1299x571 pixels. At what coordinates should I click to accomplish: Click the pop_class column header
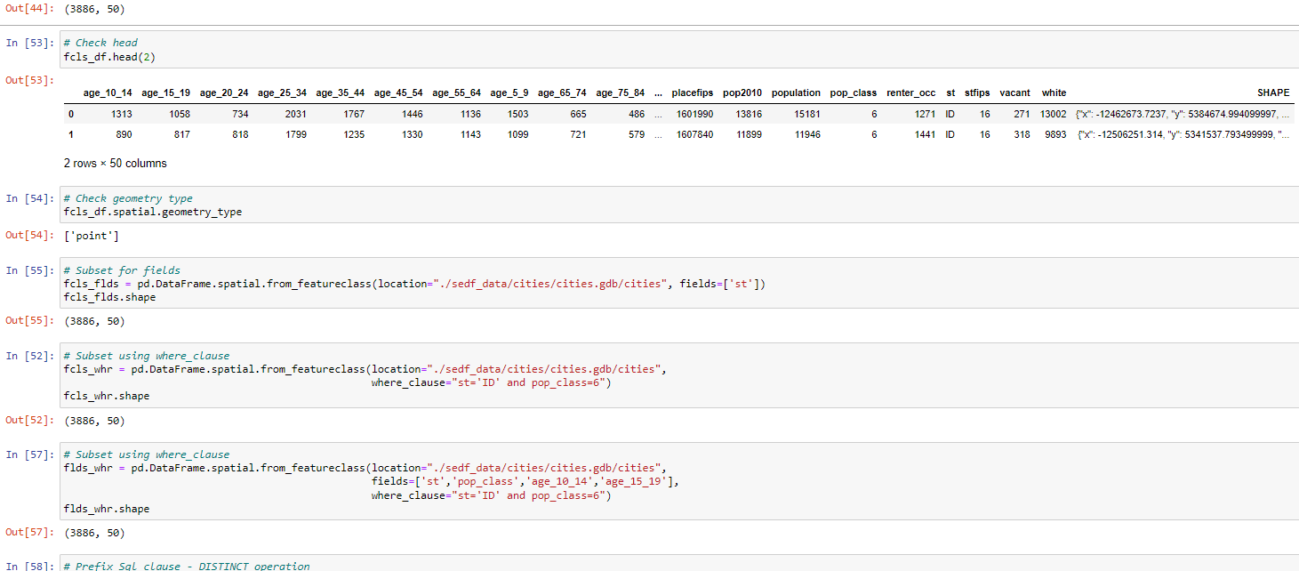coord(854,92)
